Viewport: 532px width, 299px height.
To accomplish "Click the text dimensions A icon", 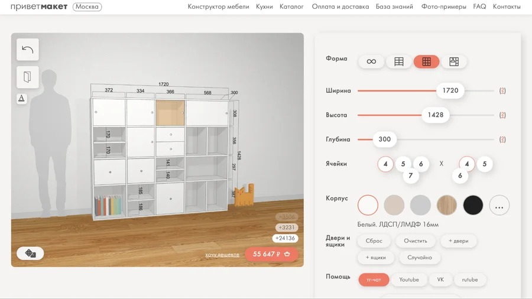I will 22,99.
